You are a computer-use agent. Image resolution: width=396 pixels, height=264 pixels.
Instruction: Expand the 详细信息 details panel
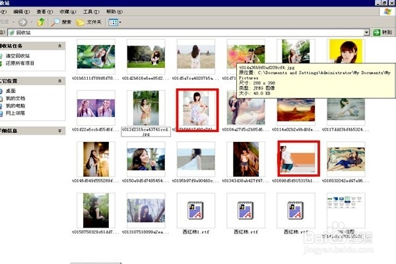pos(60,131)
